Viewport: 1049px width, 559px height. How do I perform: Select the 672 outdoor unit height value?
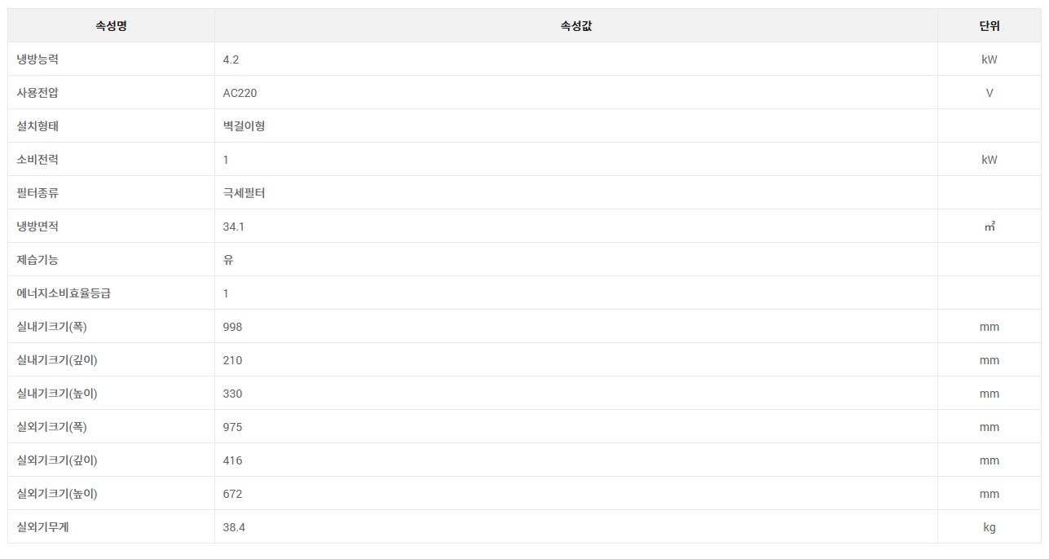232,494
